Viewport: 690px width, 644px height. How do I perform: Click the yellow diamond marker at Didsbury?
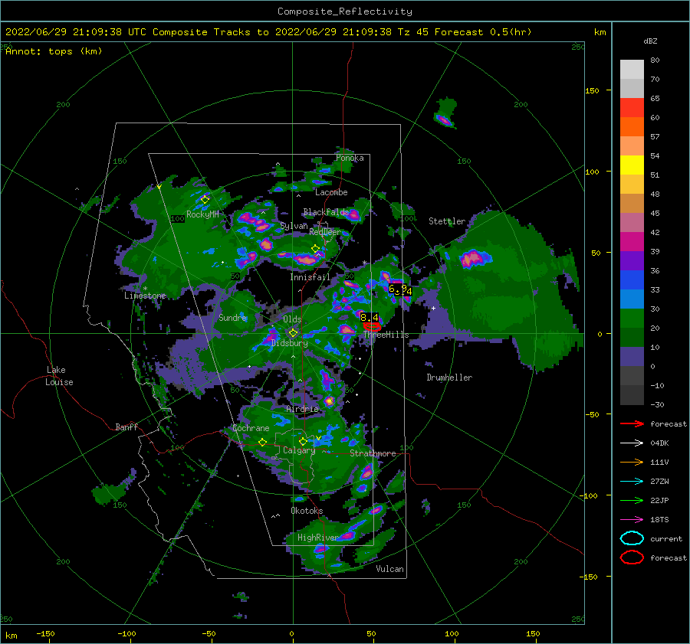point(293,333)
